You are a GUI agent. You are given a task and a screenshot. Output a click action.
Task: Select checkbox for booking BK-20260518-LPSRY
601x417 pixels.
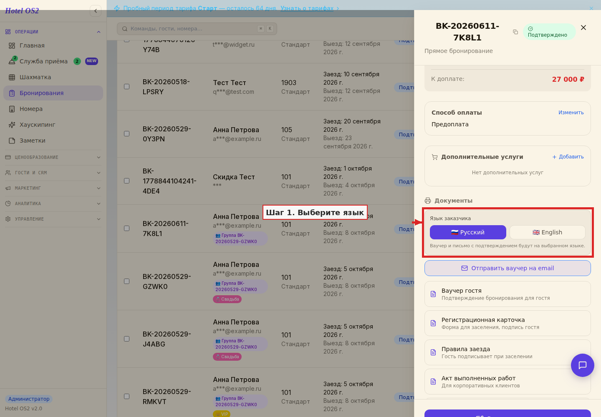click(126, 87)
